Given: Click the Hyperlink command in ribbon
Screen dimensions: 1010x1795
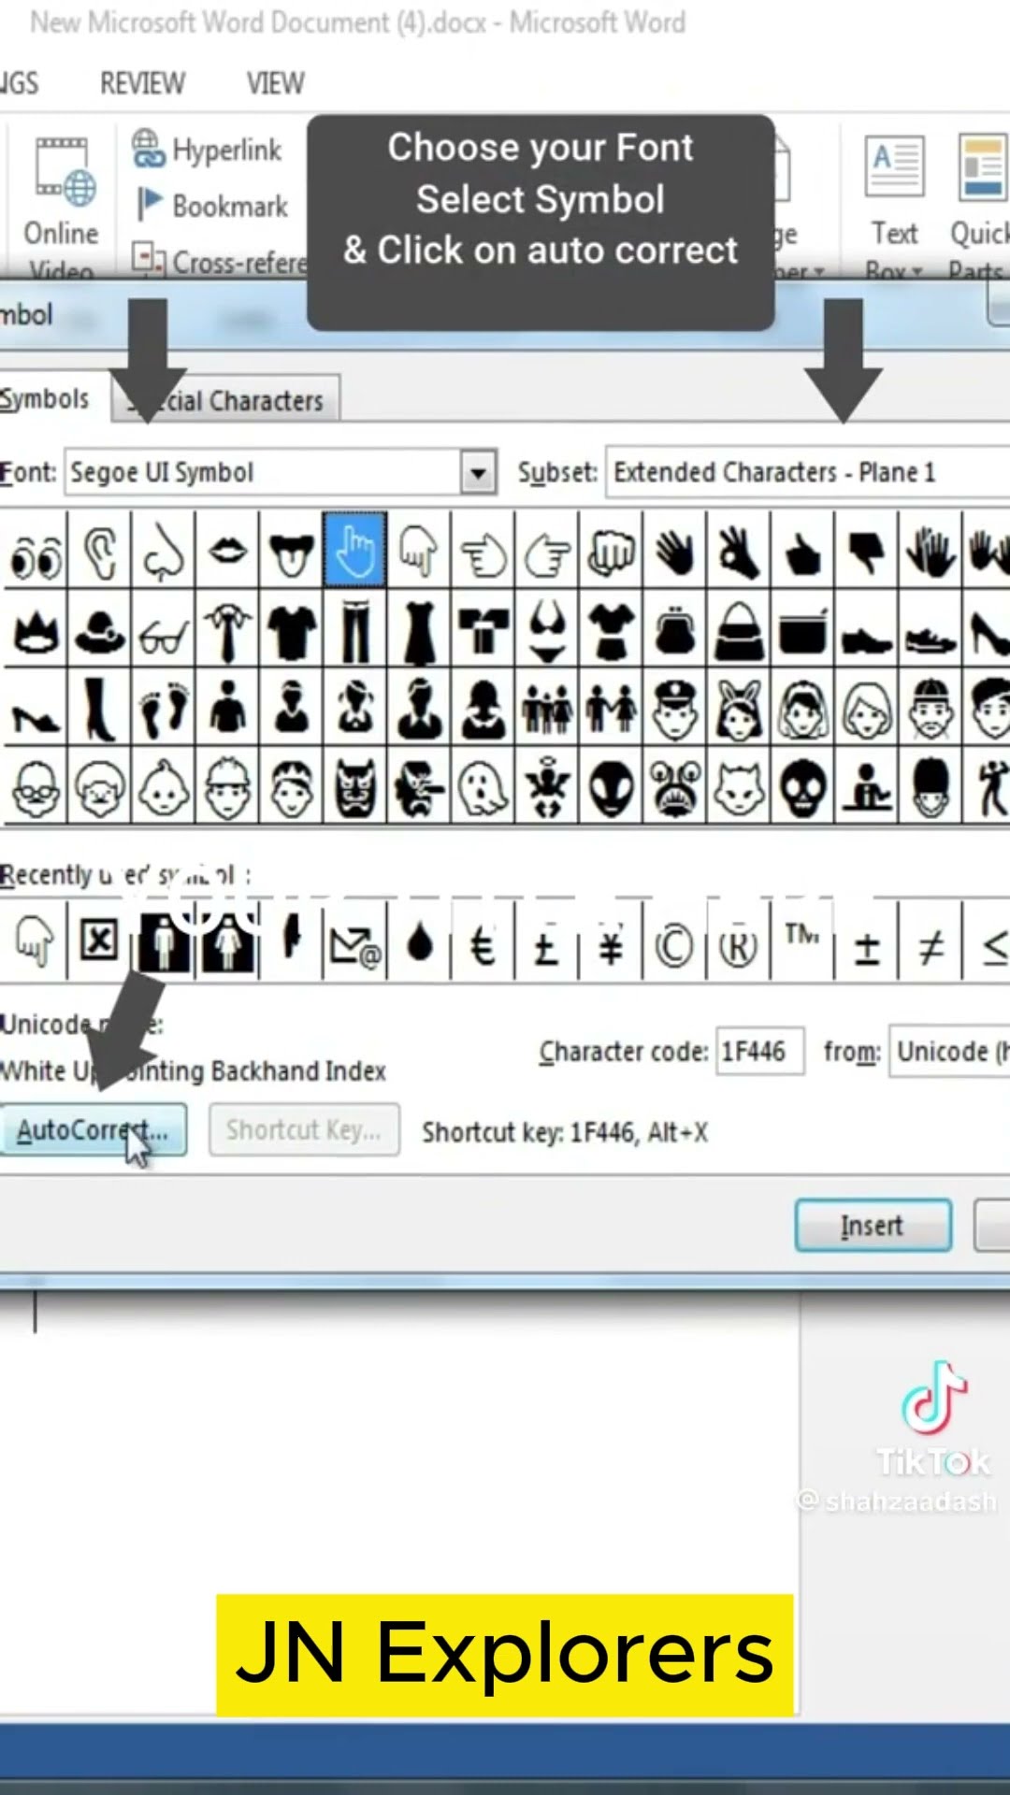Looking at the screenshot, I should [x=208, y=150].
